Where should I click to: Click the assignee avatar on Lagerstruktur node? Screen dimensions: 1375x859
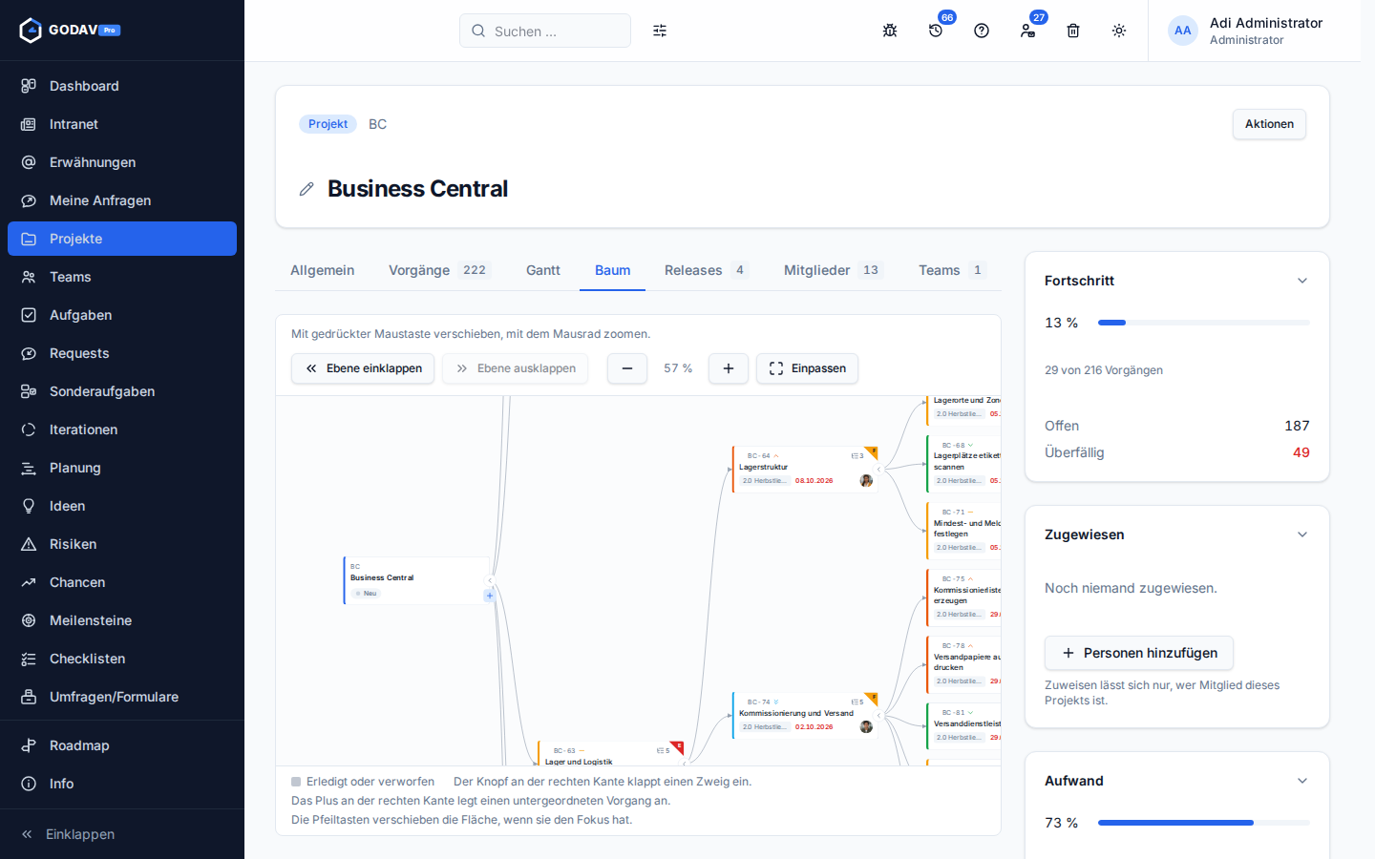click(x=866, y=480)
